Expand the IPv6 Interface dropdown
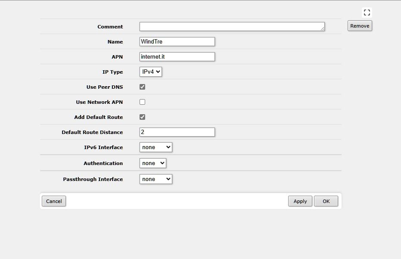 (156, 147)
